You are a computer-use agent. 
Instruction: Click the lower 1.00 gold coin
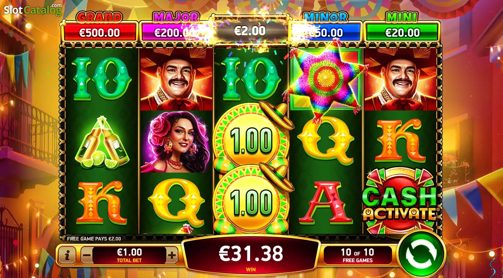point(251,200)
